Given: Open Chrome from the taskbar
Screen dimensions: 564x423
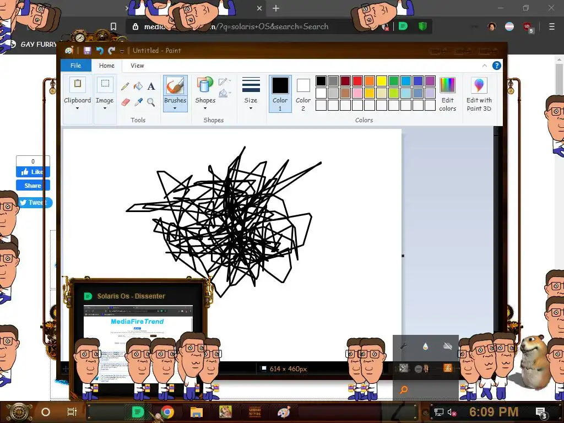Looking at the screenshot, I should pyautogui.click(x=167, y=412).
